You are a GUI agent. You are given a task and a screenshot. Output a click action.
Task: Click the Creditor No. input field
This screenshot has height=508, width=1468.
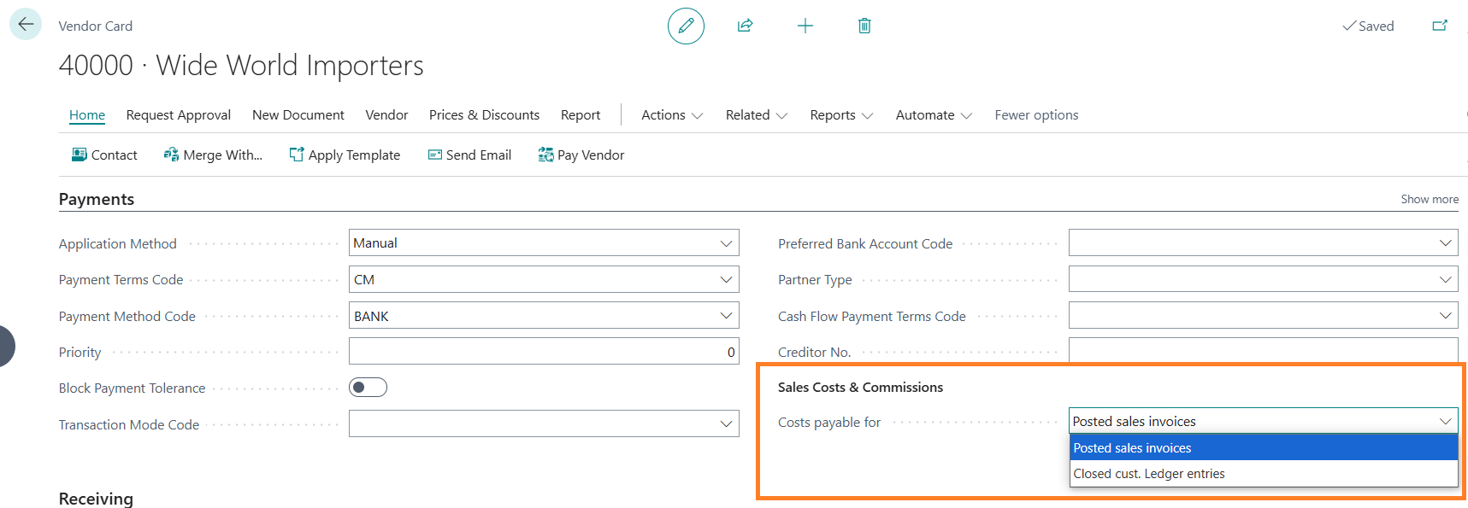[1264, 351]
